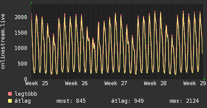Image resolution: width=207 pixels, height=108 pixels.
Task: Select the Week 27 axis label
Action: tap(116, 83)
